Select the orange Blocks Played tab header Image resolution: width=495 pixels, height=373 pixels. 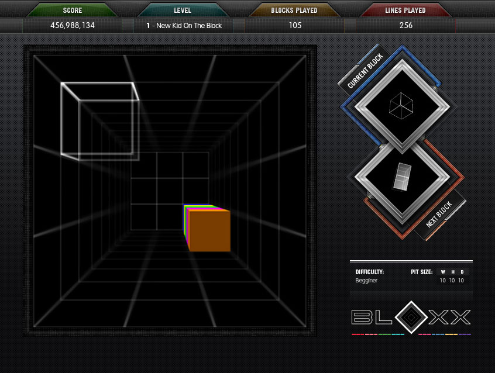pos(294,11)
